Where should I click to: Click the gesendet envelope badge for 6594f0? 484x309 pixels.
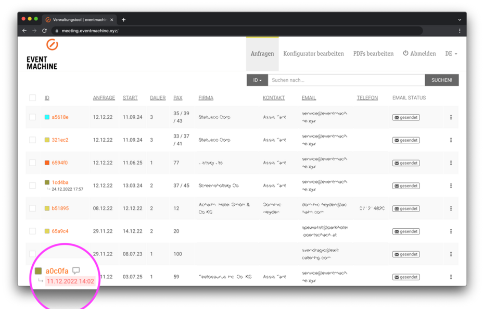(x=405, y=163)
